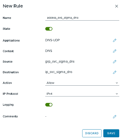Close the New Rule dialog

pyautogui.click(x=117, y=6)
